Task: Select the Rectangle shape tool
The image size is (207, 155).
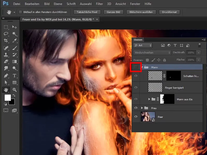Action: [14, 82]
